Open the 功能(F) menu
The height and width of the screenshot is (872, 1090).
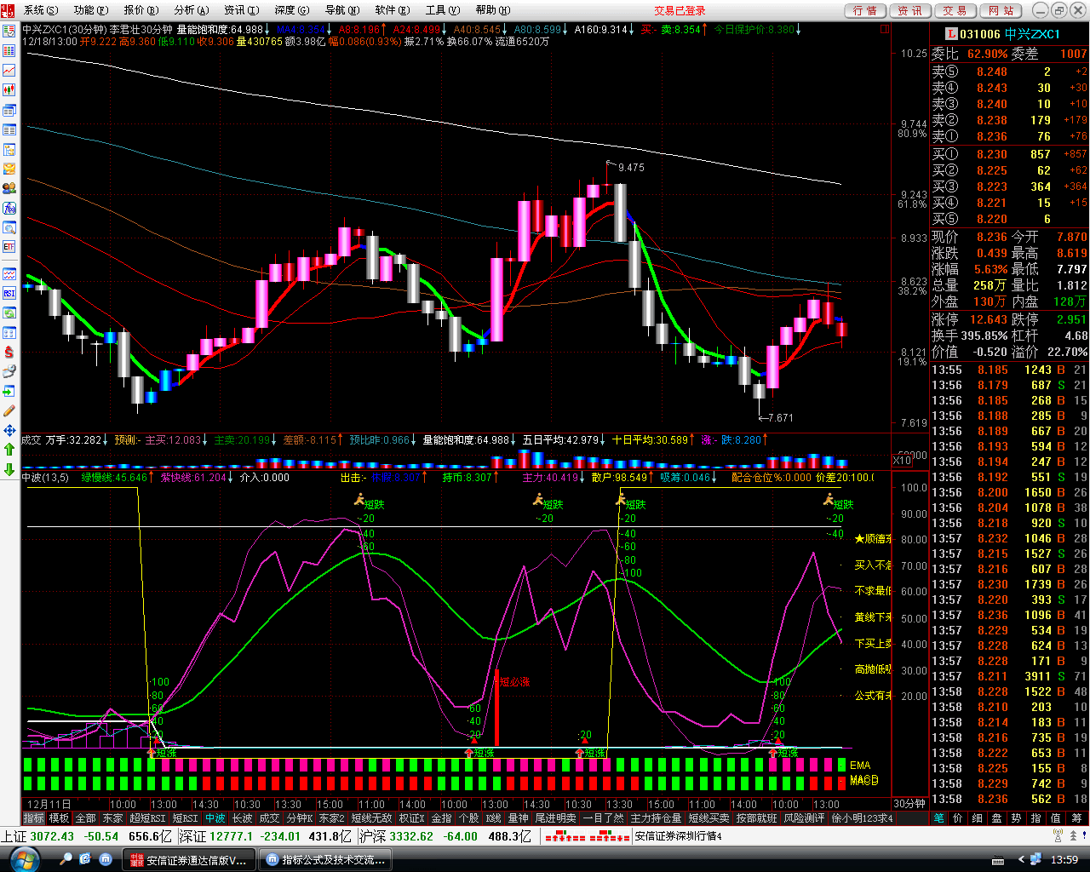pyautogui.click(x=90, y=10)
